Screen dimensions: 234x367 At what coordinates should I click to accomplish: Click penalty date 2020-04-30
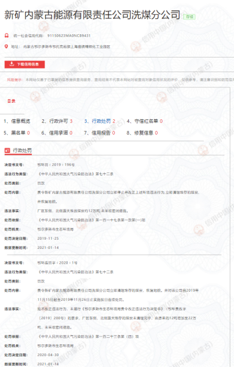[48, 355]
